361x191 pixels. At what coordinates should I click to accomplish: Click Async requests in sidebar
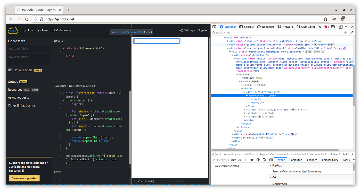(x=19, y=98)
